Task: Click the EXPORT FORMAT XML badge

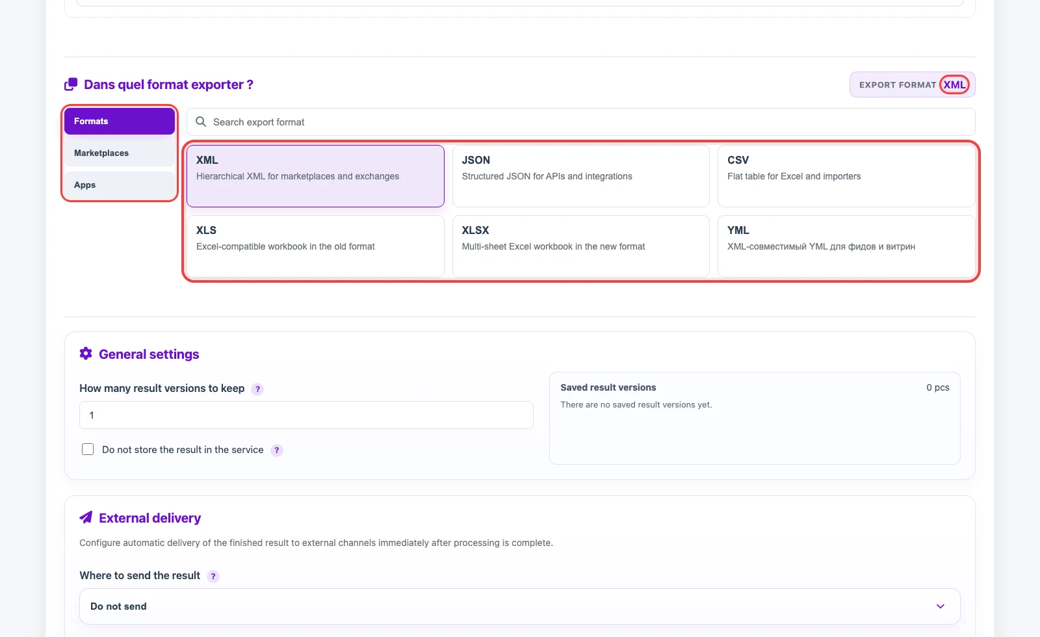Action: [x=912, y=84]
